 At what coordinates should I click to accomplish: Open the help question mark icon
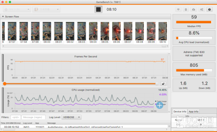(x=209, y=9)
